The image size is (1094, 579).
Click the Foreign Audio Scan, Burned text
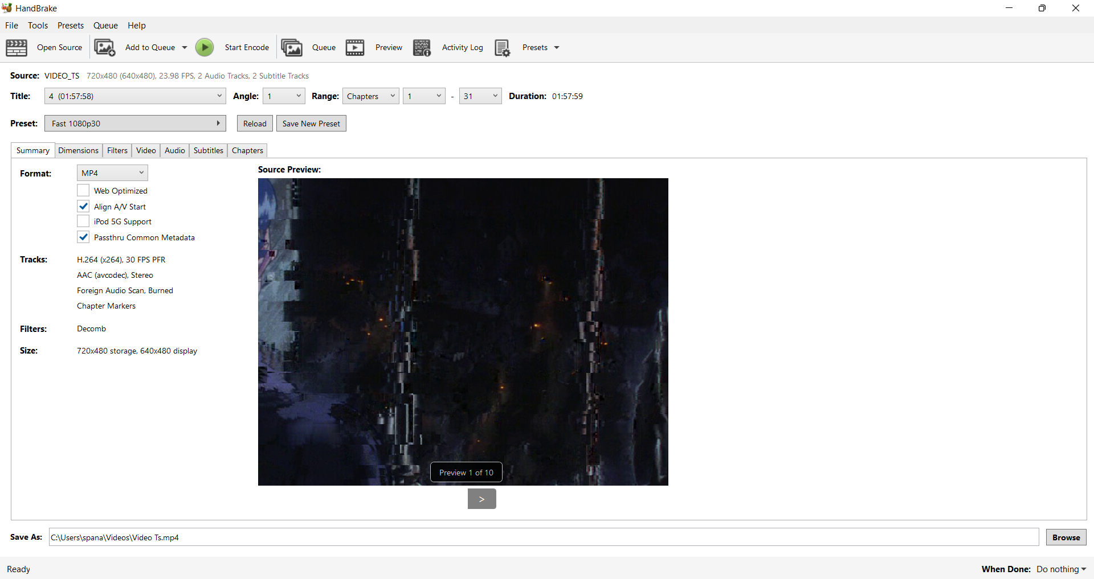(x=125, y=290)
